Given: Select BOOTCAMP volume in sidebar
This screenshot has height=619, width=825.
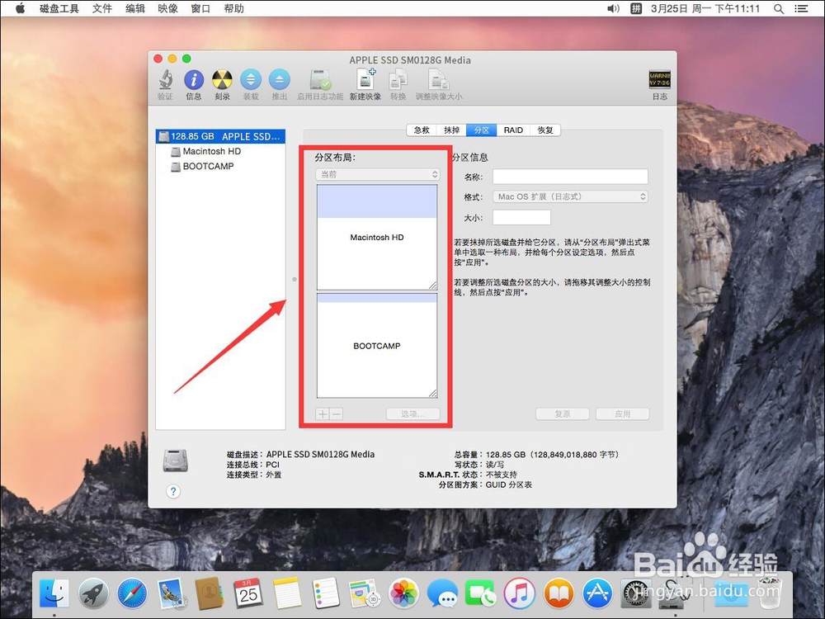Looking at the screenshot, I should point(203,167).
